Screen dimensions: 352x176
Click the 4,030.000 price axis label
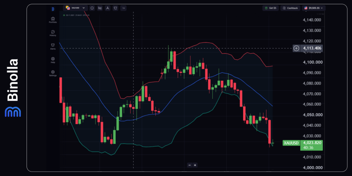pos(312,136)
